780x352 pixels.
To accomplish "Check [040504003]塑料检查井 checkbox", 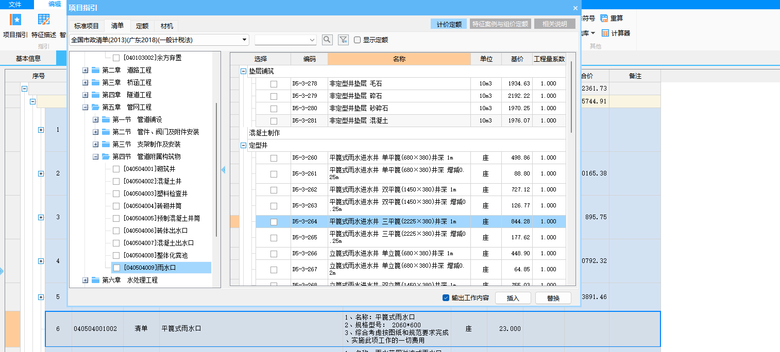I will point(116,193).
